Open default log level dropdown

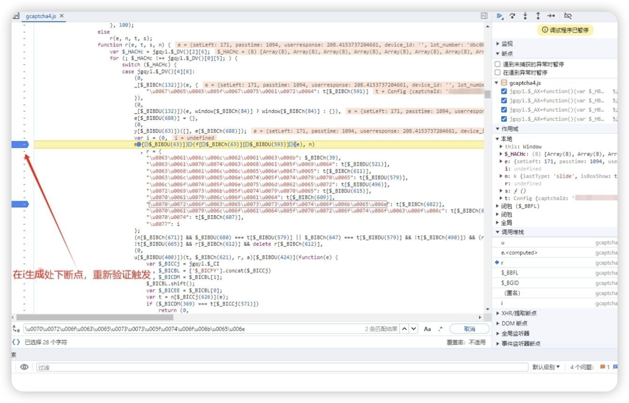pos(546,367)
